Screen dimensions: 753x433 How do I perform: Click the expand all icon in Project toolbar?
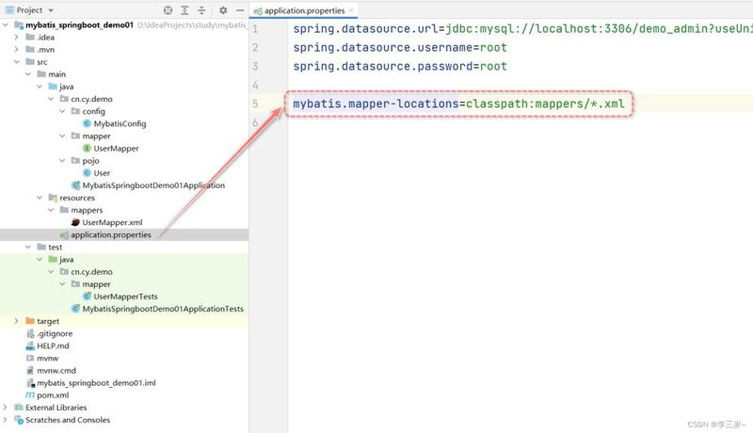tap(184, 10)
